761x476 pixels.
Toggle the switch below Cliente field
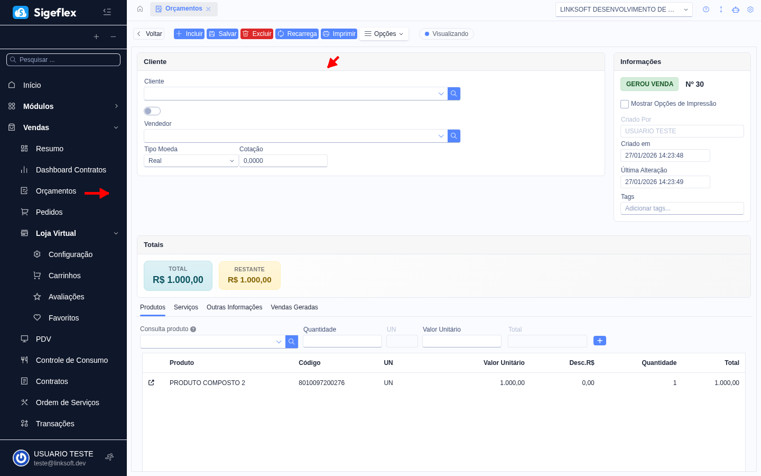pyautogui.click(x=152, y=111)
